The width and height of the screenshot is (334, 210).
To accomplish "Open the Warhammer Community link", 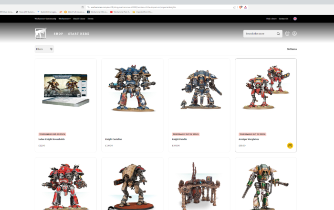I will point(45,19).
